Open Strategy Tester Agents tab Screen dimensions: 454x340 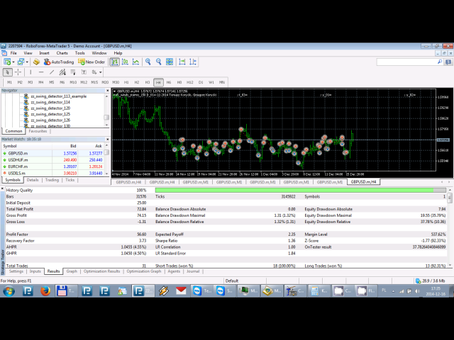174,271
